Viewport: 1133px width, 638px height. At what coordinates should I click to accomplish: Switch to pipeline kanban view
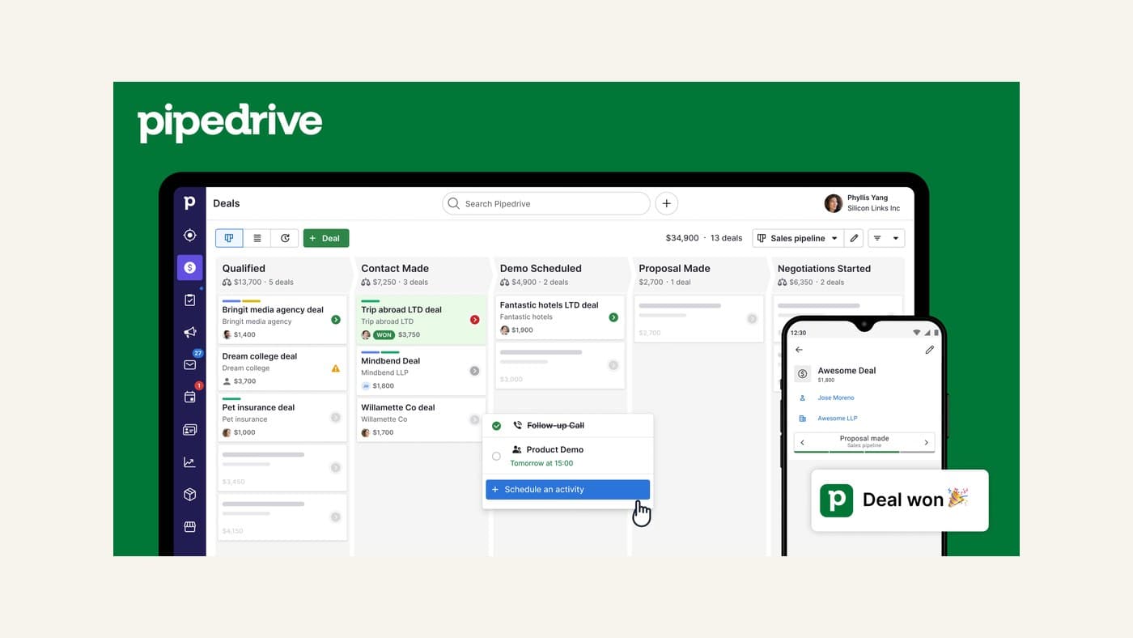pos(229,238)
